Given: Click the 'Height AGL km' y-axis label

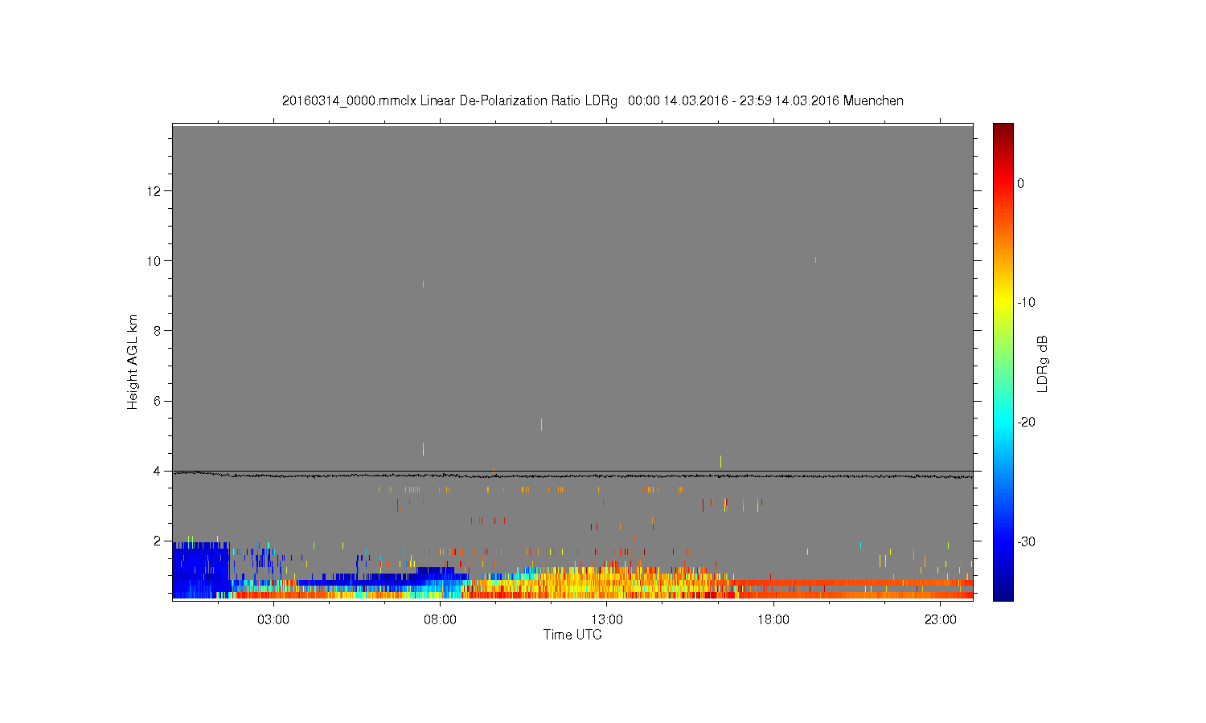Looking at the screenshot, I should (x=133, y=361).
